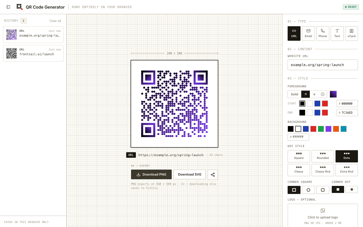363x227 pixels.
Task: Click the QR Code Generator logo icon
Action: [19, 7]
